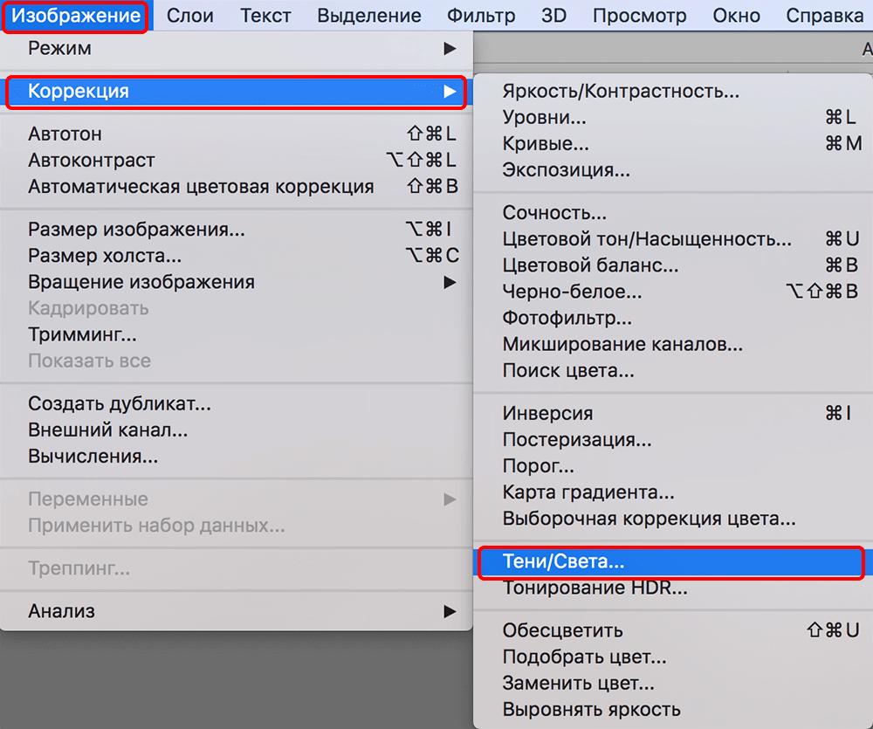Open Карта градиента adjustment
This screenshot has width=873, height=729.
588,492
